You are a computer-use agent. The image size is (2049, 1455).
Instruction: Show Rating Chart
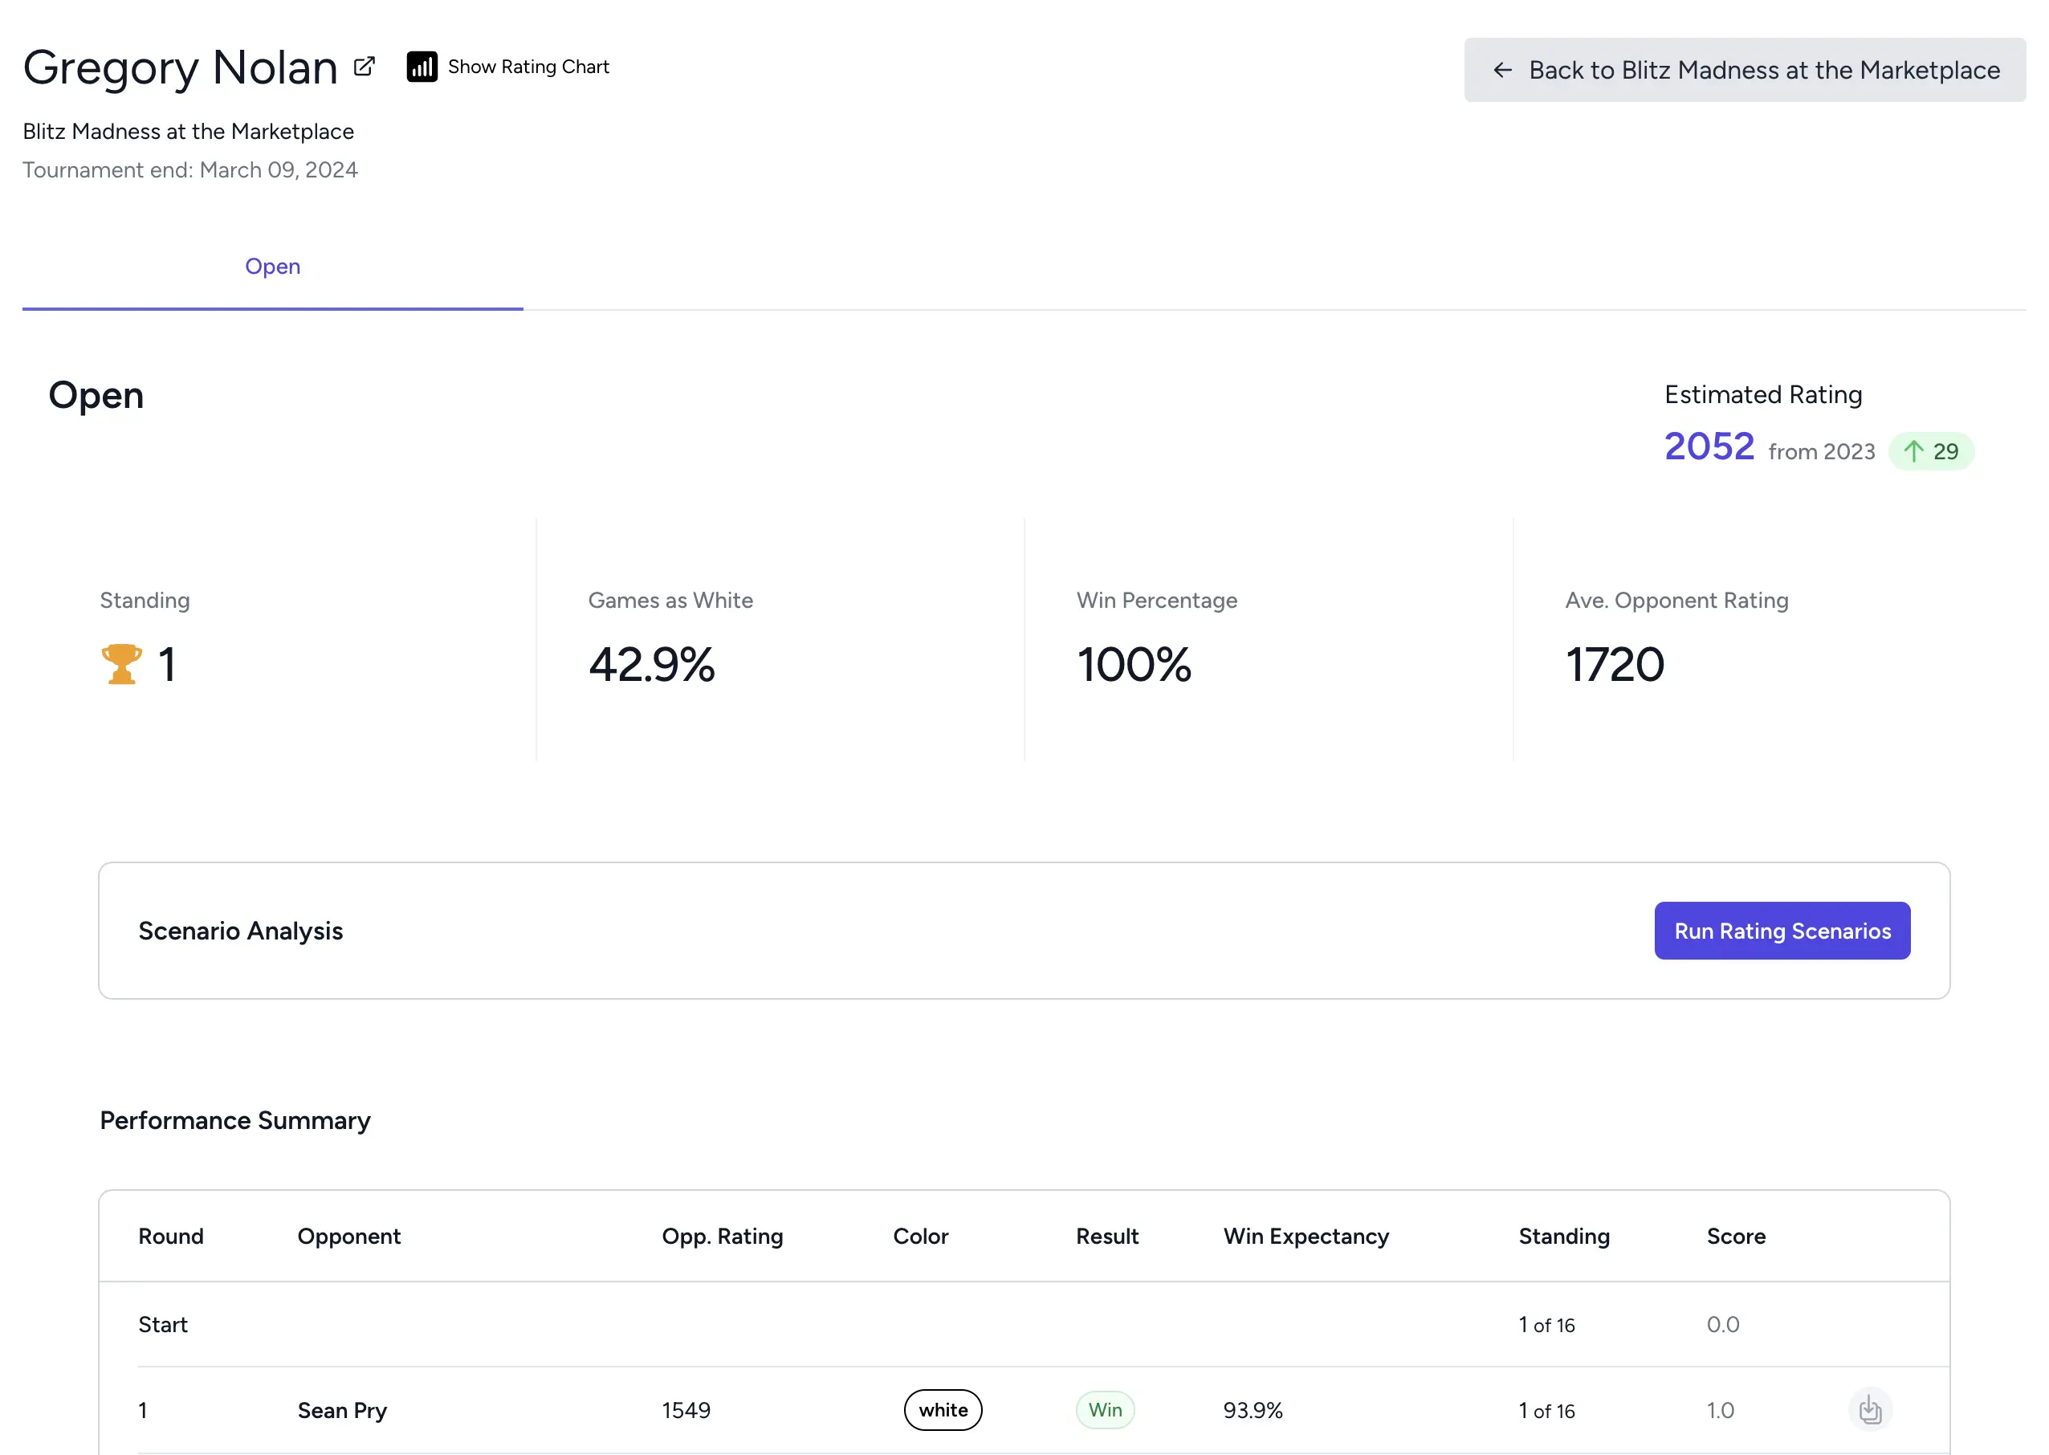point(508,67)
